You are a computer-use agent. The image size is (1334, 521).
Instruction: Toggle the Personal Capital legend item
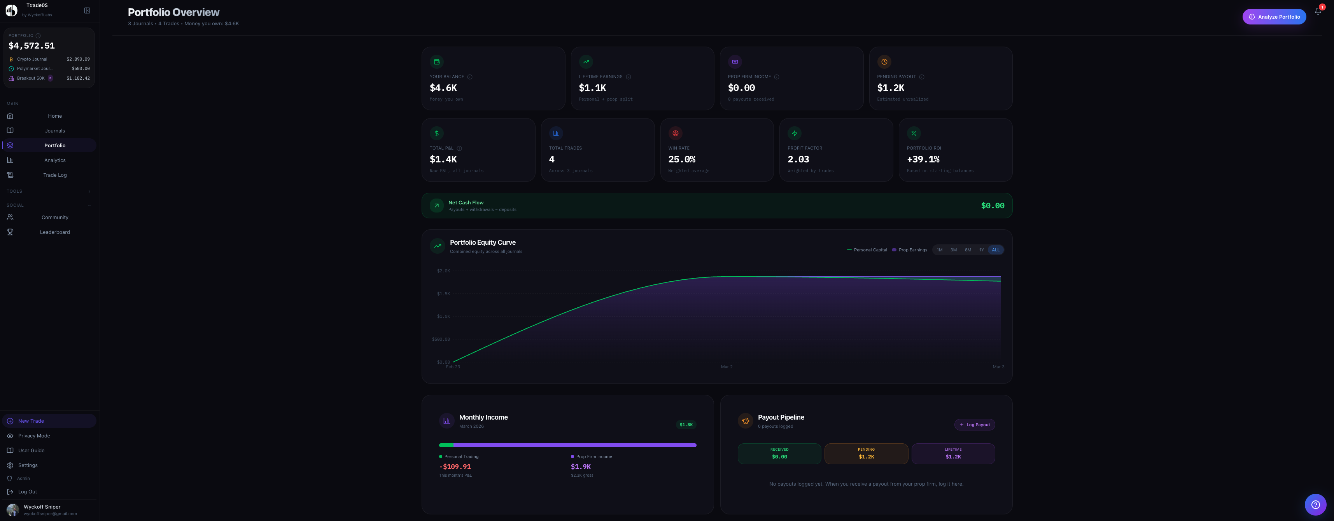(867, 250)
